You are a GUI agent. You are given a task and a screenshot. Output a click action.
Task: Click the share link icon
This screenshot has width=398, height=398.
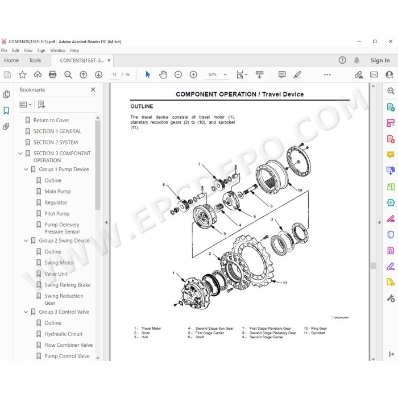[359, 74]
